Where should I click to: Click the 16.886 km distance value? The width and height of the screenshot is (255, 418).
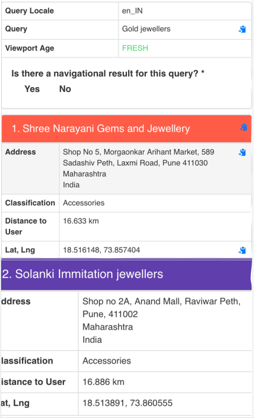pos(104,382)
